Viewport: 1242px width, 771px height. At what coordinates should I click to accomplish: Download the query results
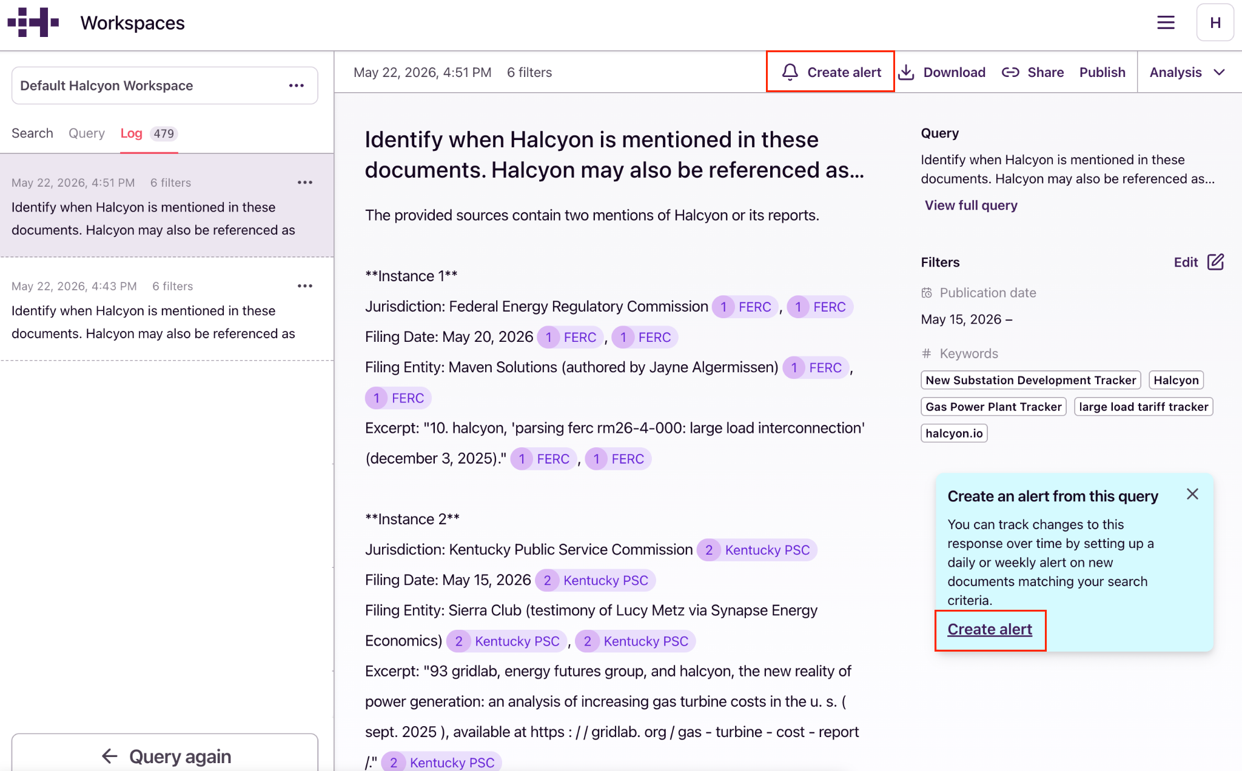point(942,72)
